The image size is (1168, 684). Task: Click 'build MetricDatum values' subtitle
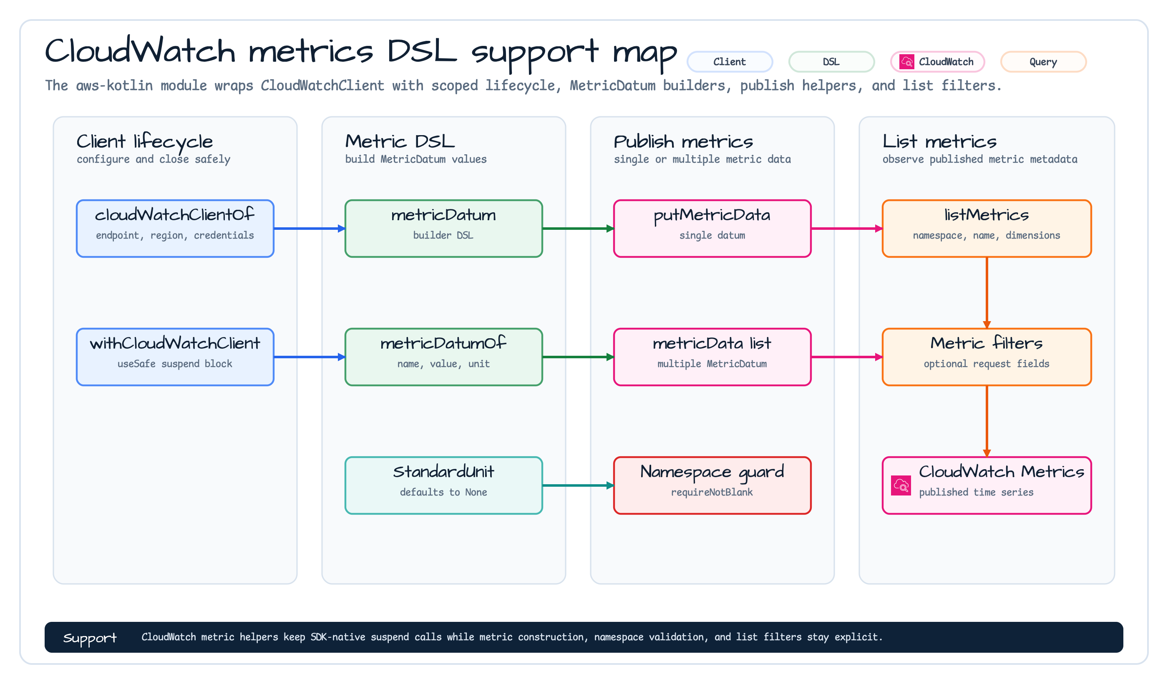pyautogui.click(x=416, y=159)
